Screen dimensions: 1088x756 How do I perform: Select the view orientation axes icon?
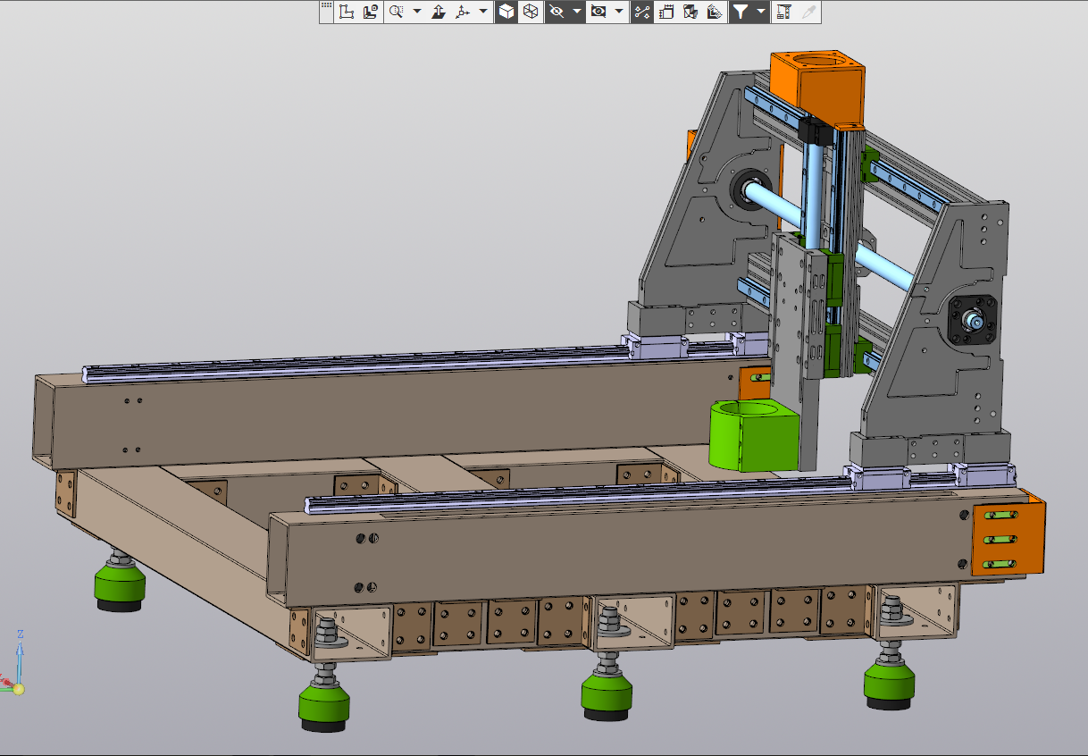(x=463, y=12)
